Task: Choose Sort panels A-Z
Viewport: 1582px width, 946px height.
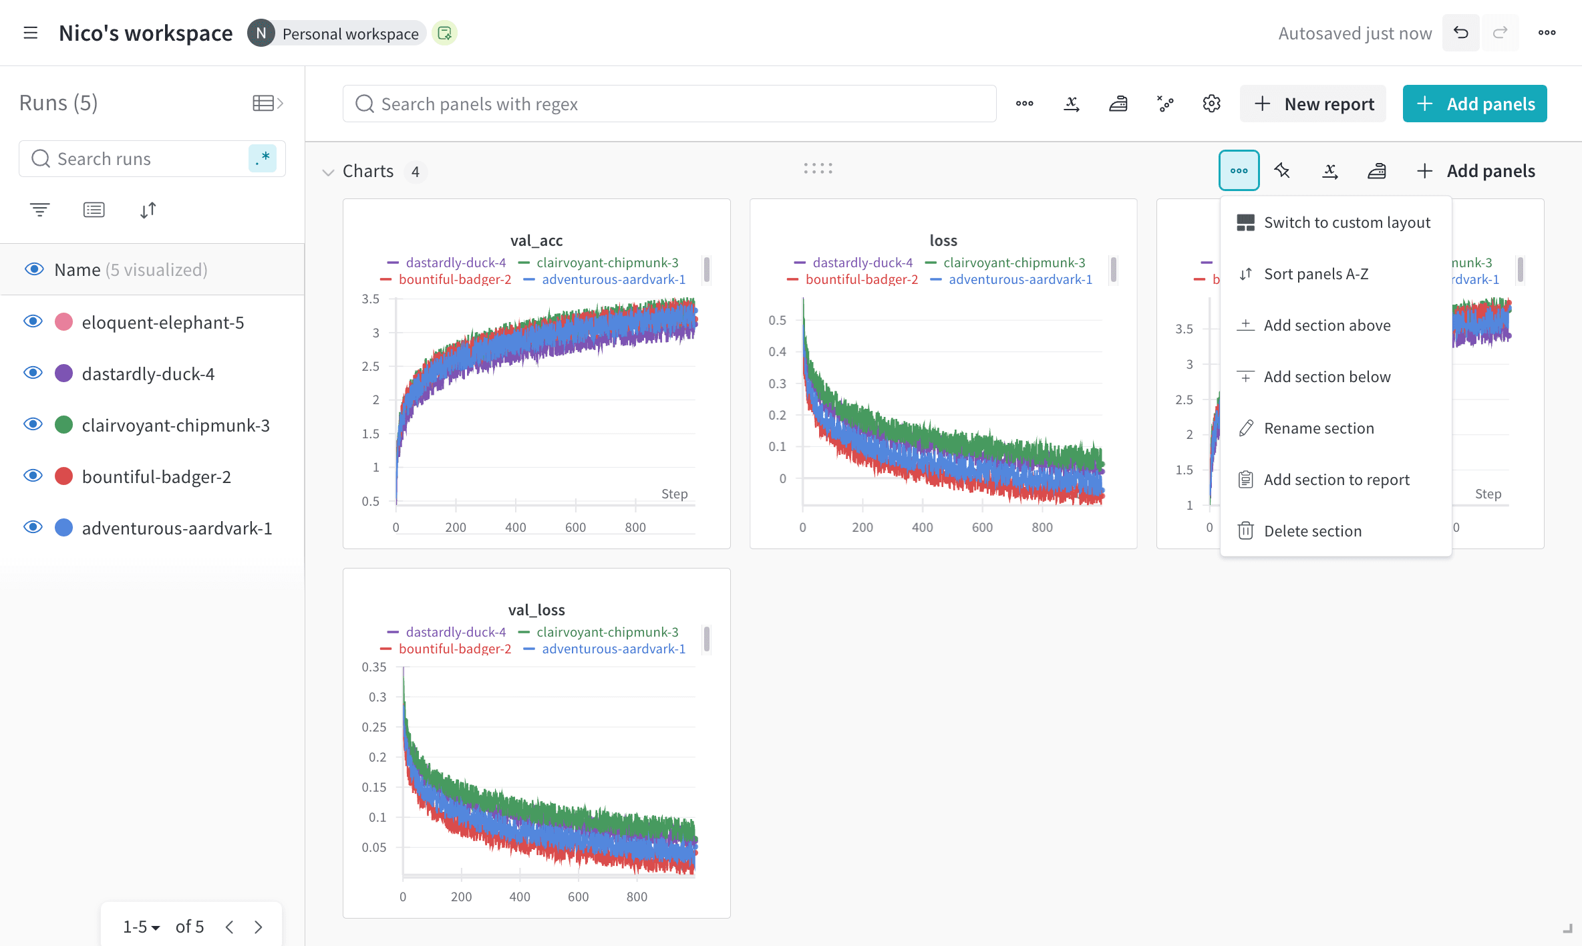Action: point(1335,274)
